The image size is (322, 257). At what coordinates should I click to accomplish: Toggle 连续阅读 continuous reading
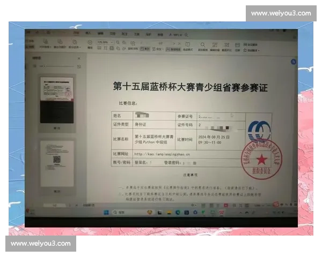(173, 49)
